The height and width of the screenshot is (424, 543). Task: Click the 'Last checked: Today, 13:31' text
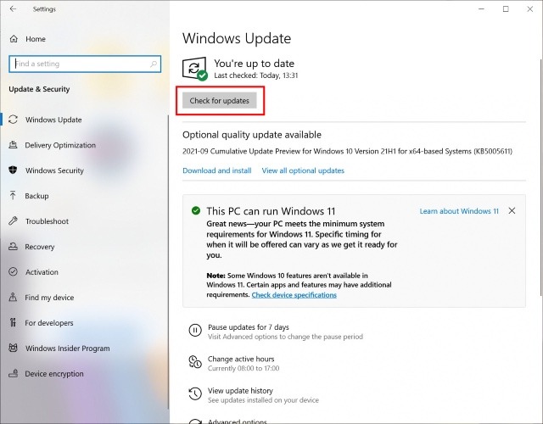tap(256, 75)
